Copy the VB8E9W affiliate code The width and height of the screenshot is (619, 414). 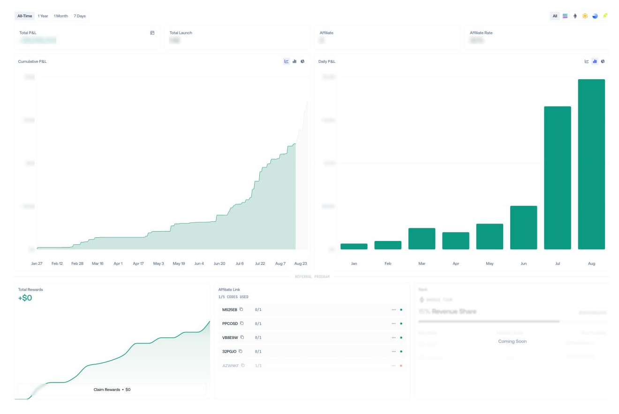tap(242, 337)
